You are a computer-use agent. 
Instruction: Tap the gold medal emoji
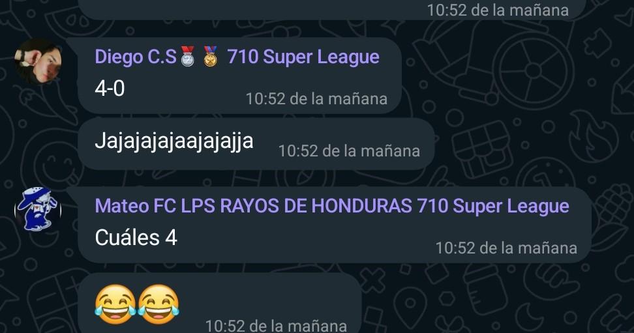[x=210, y=56]
